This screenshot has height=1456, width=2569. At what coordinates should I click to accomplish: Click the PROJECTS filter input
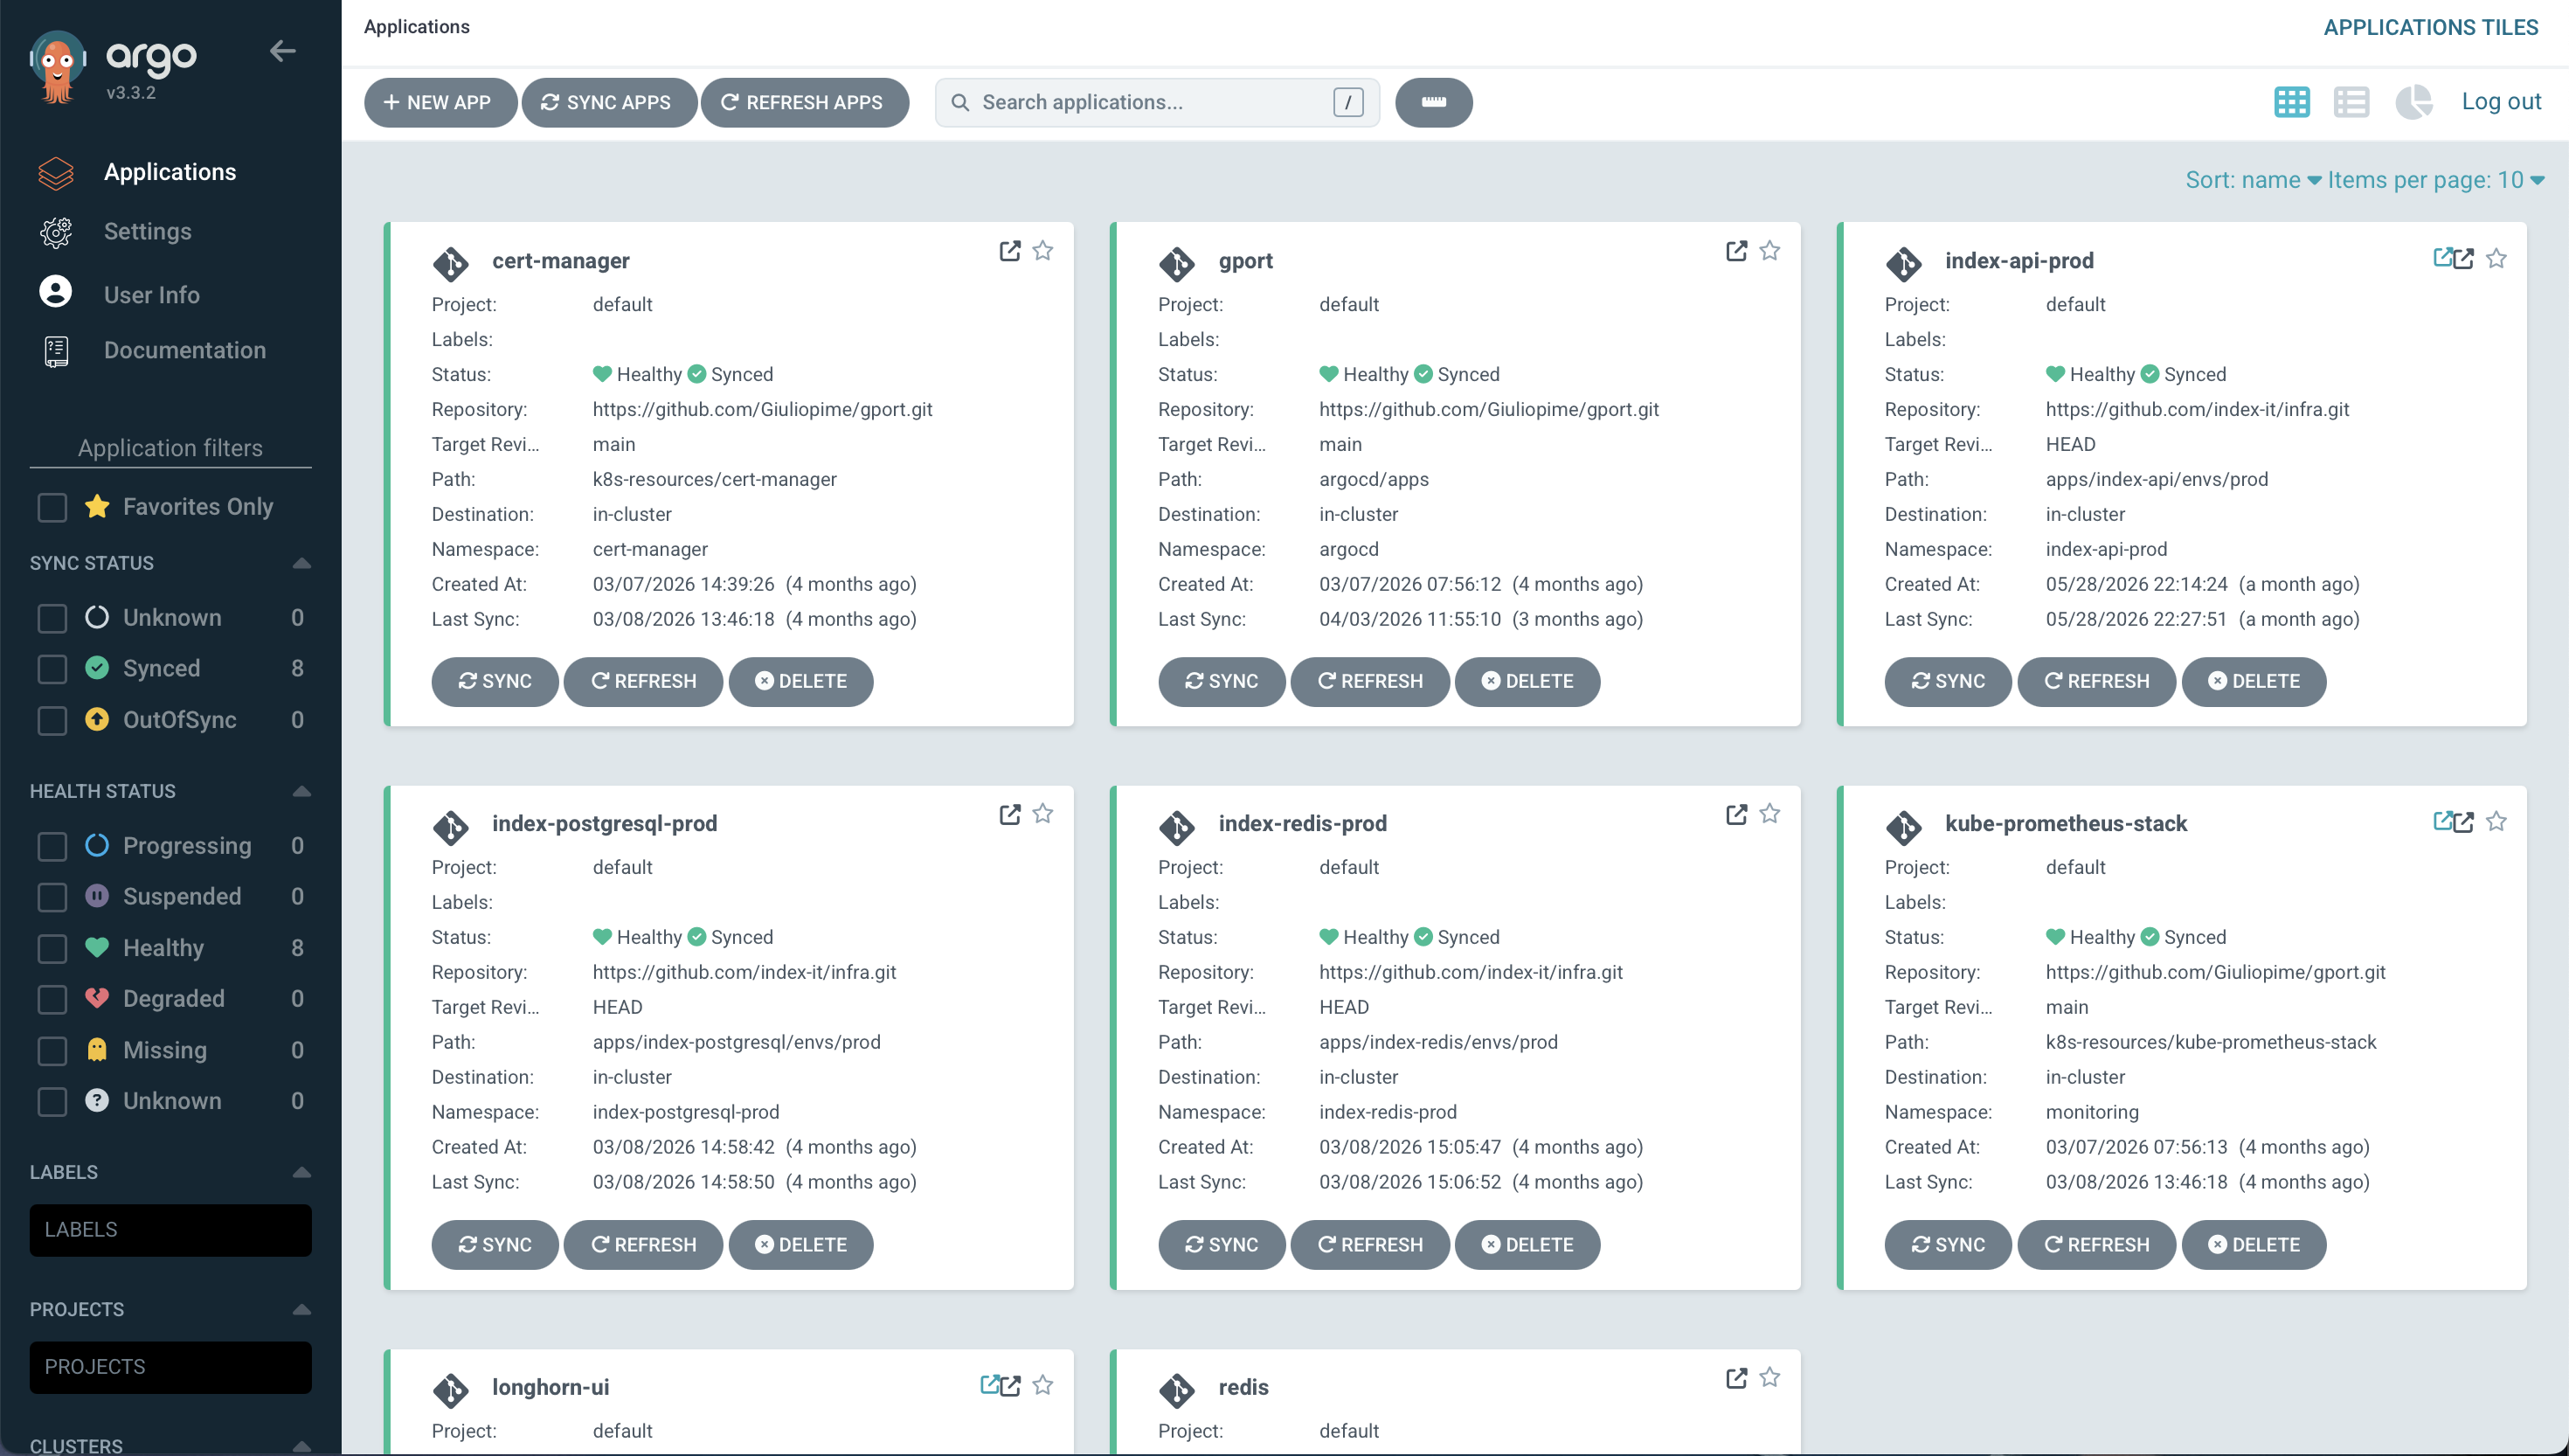pos(170,1367)
